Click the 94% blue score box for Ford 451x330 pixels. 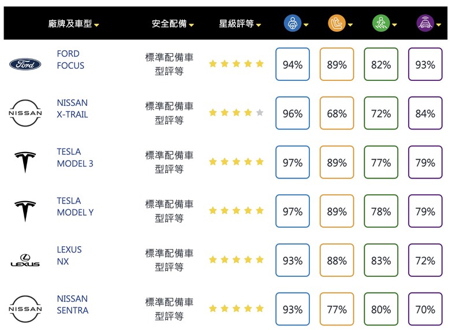pos(293,64)
